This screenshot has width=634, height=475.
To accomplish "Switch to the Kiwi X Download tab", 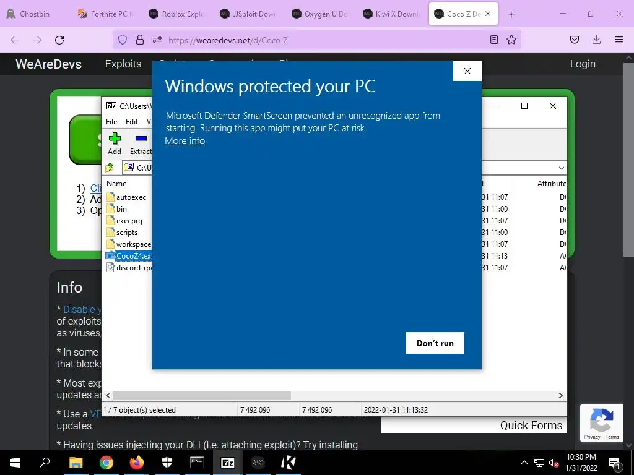I will (391, 14).
